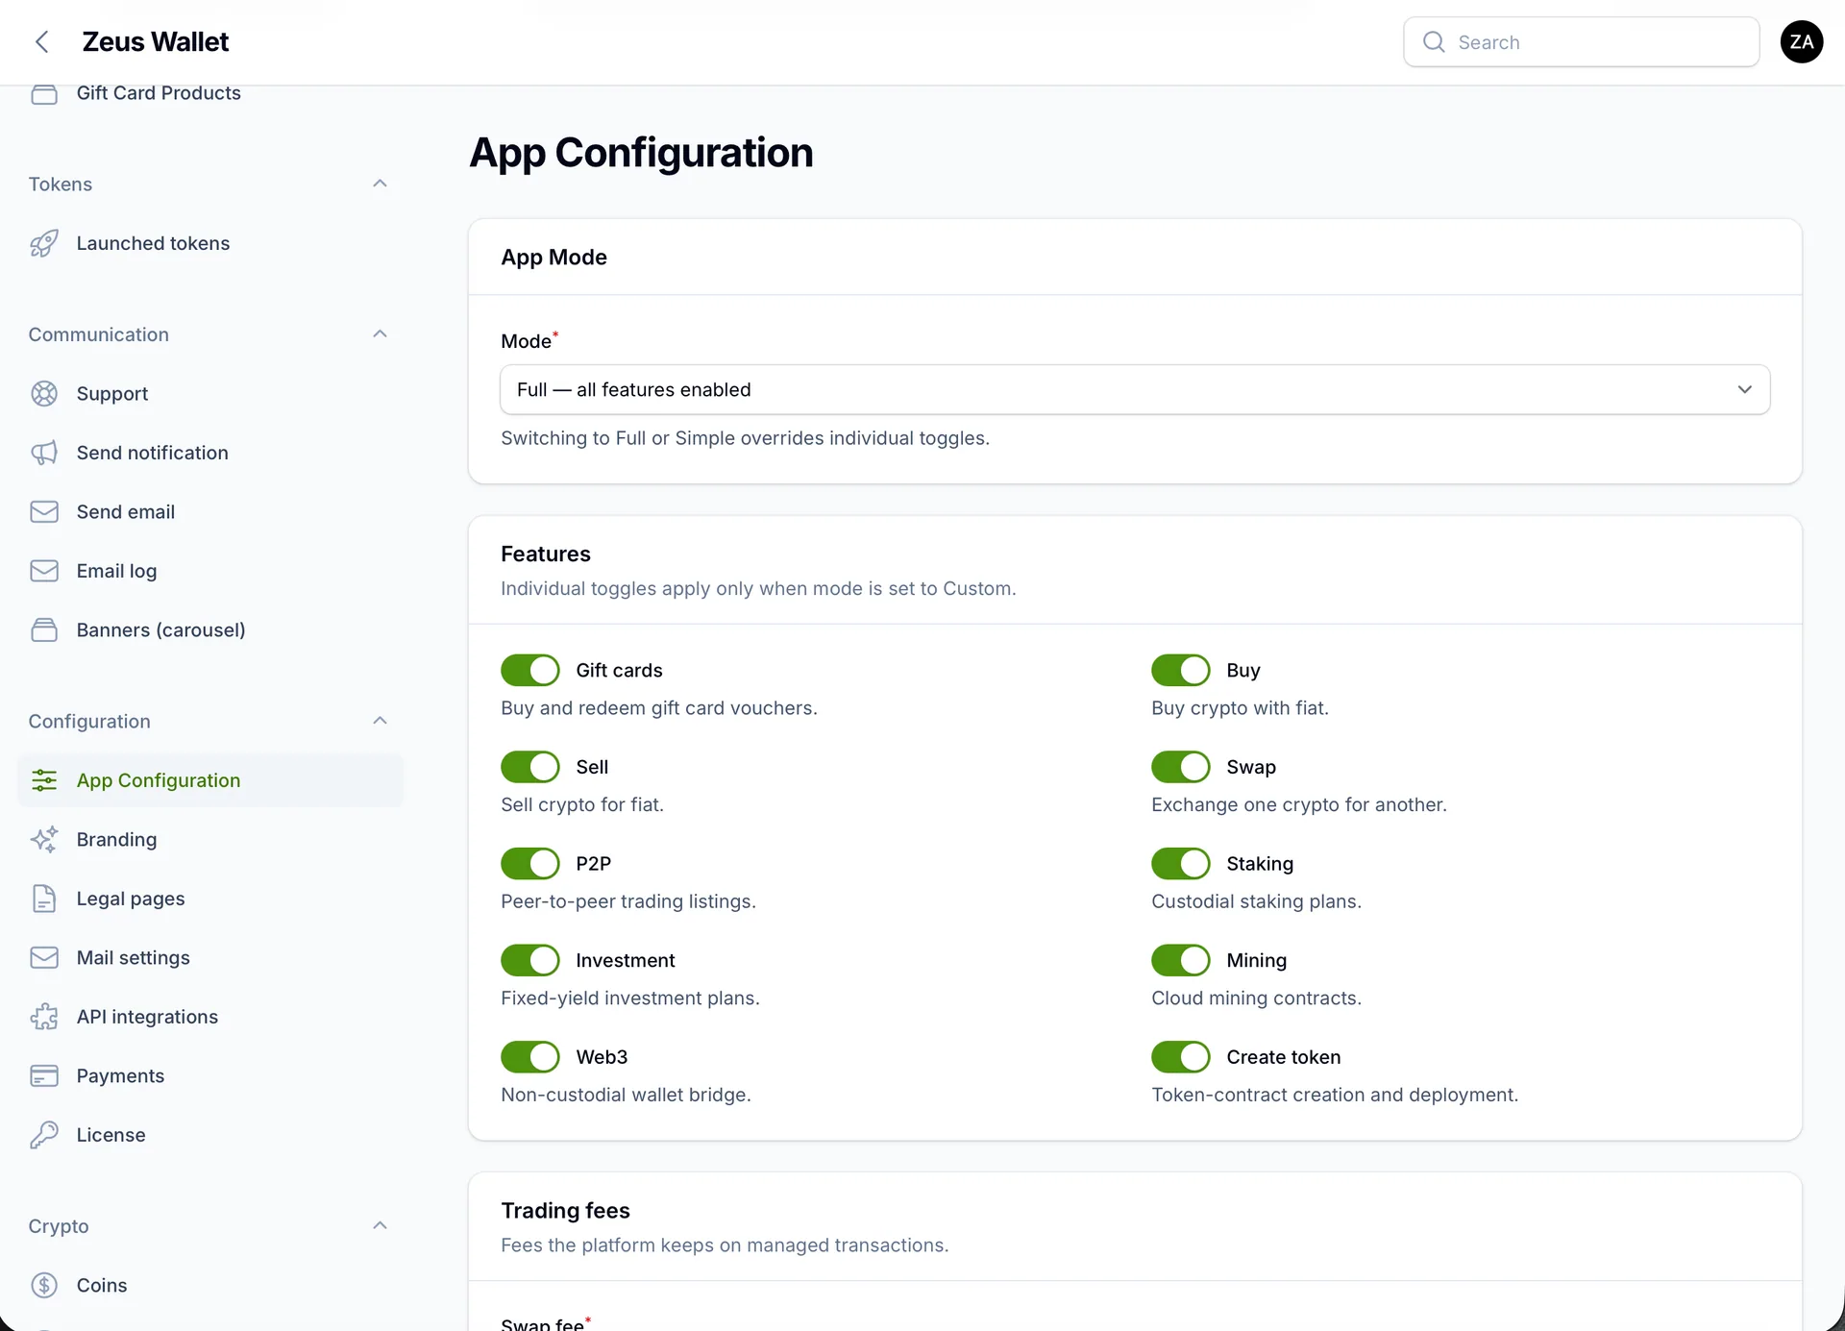Image resolution: width=1845 pixels, height=1331 pixels.
Task: Click the Zeus Wallet title
Action: [x=156, y=42]
